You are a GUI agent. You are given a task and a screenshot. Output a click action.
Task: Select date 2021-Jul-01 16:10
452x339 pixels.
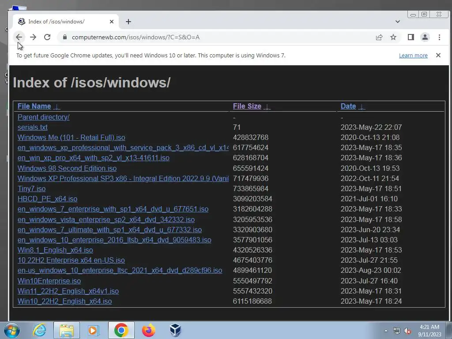tap(369, 199)
